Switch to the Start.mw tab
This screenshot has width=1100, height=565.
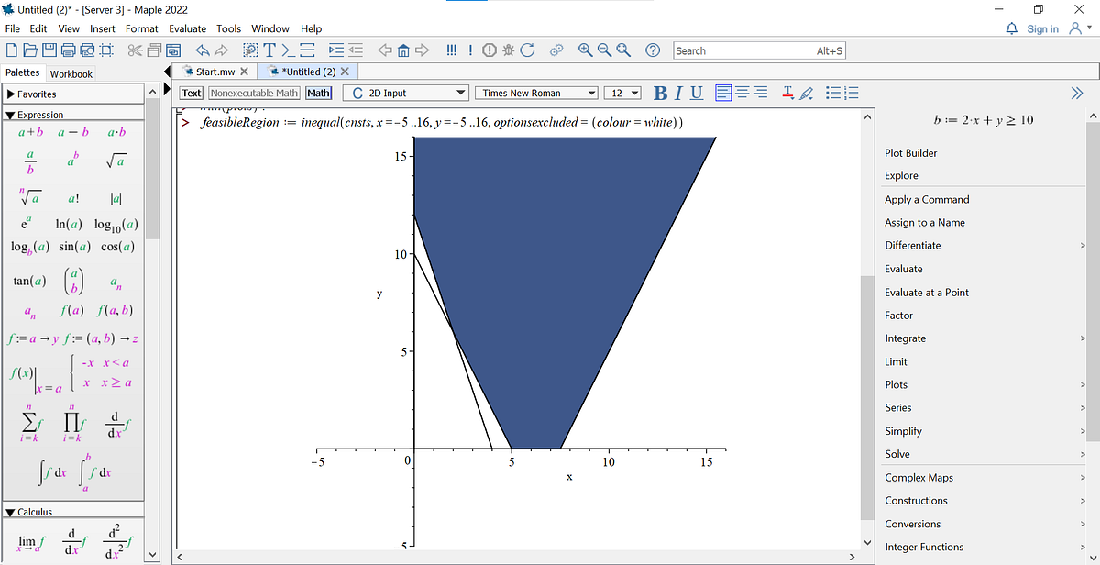pos(214,71)
